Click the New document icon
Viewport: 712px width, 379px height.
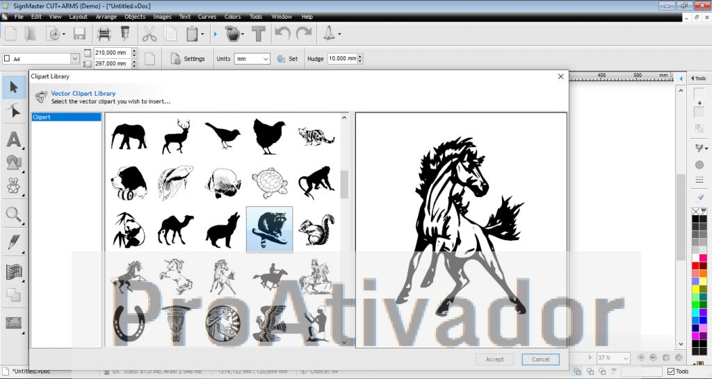click(x=10, y=34)
